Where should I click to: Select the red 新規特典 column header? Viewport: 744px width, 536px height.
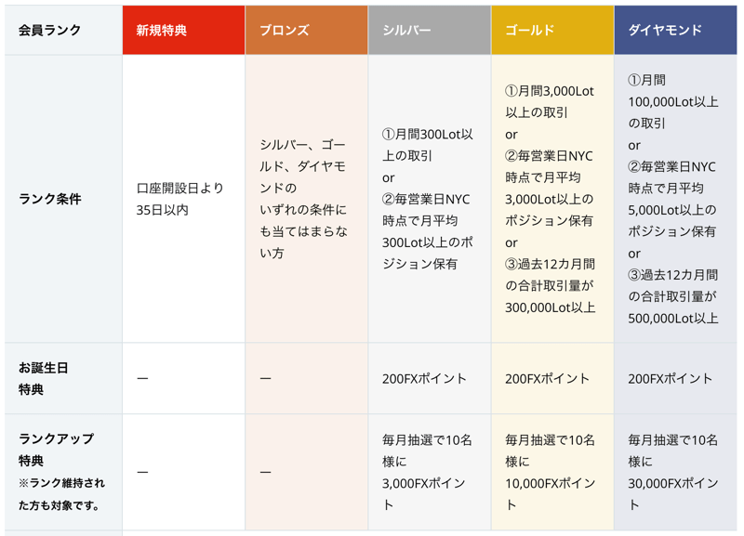point(183,31)
